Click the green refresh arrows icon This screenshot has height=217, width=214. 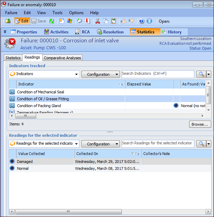click(x=52, y=21)
